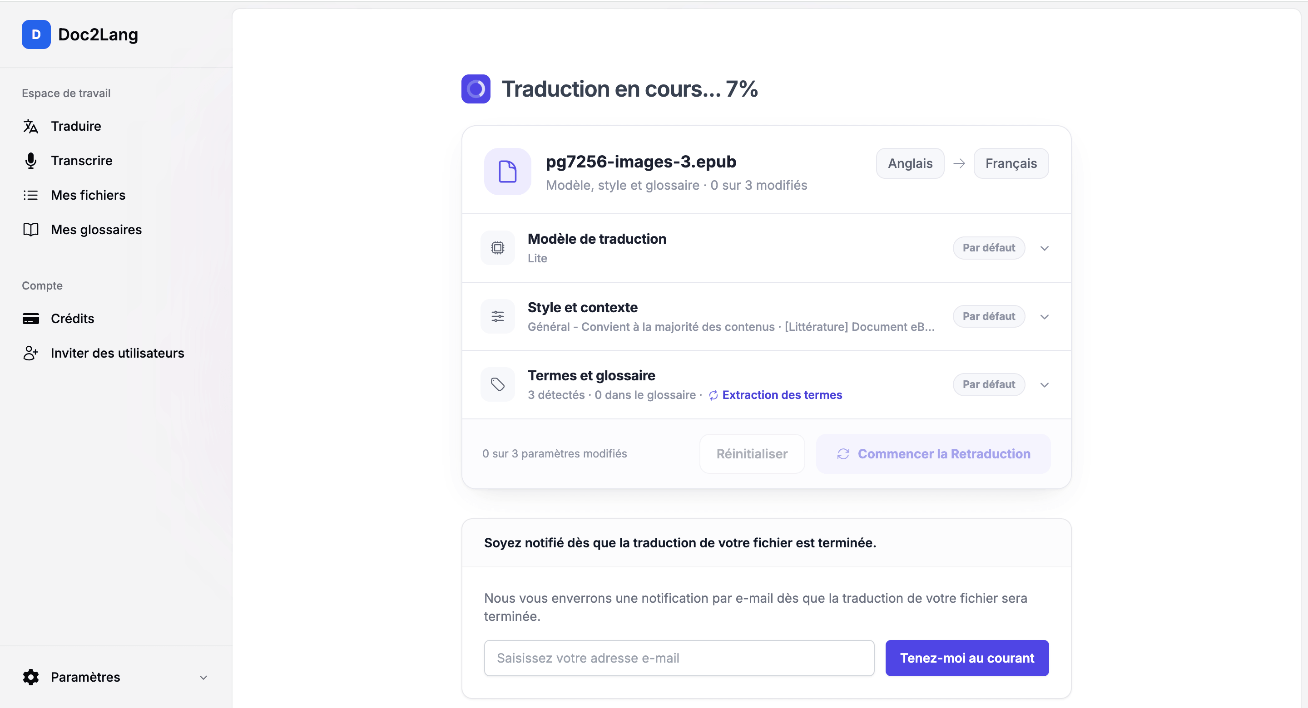Click the Tenez-moi au courant button
The height and width of the screenshot is (708, 1308).
point(967,658)
